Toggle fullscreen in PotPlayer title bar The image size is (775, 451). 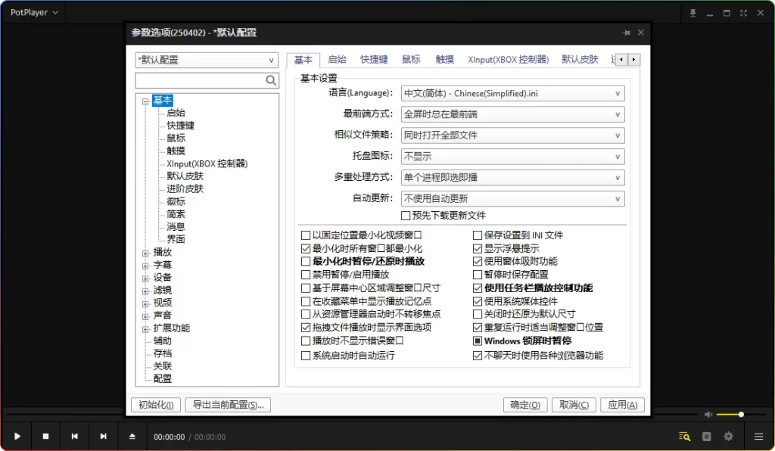[x=743, y=13]
